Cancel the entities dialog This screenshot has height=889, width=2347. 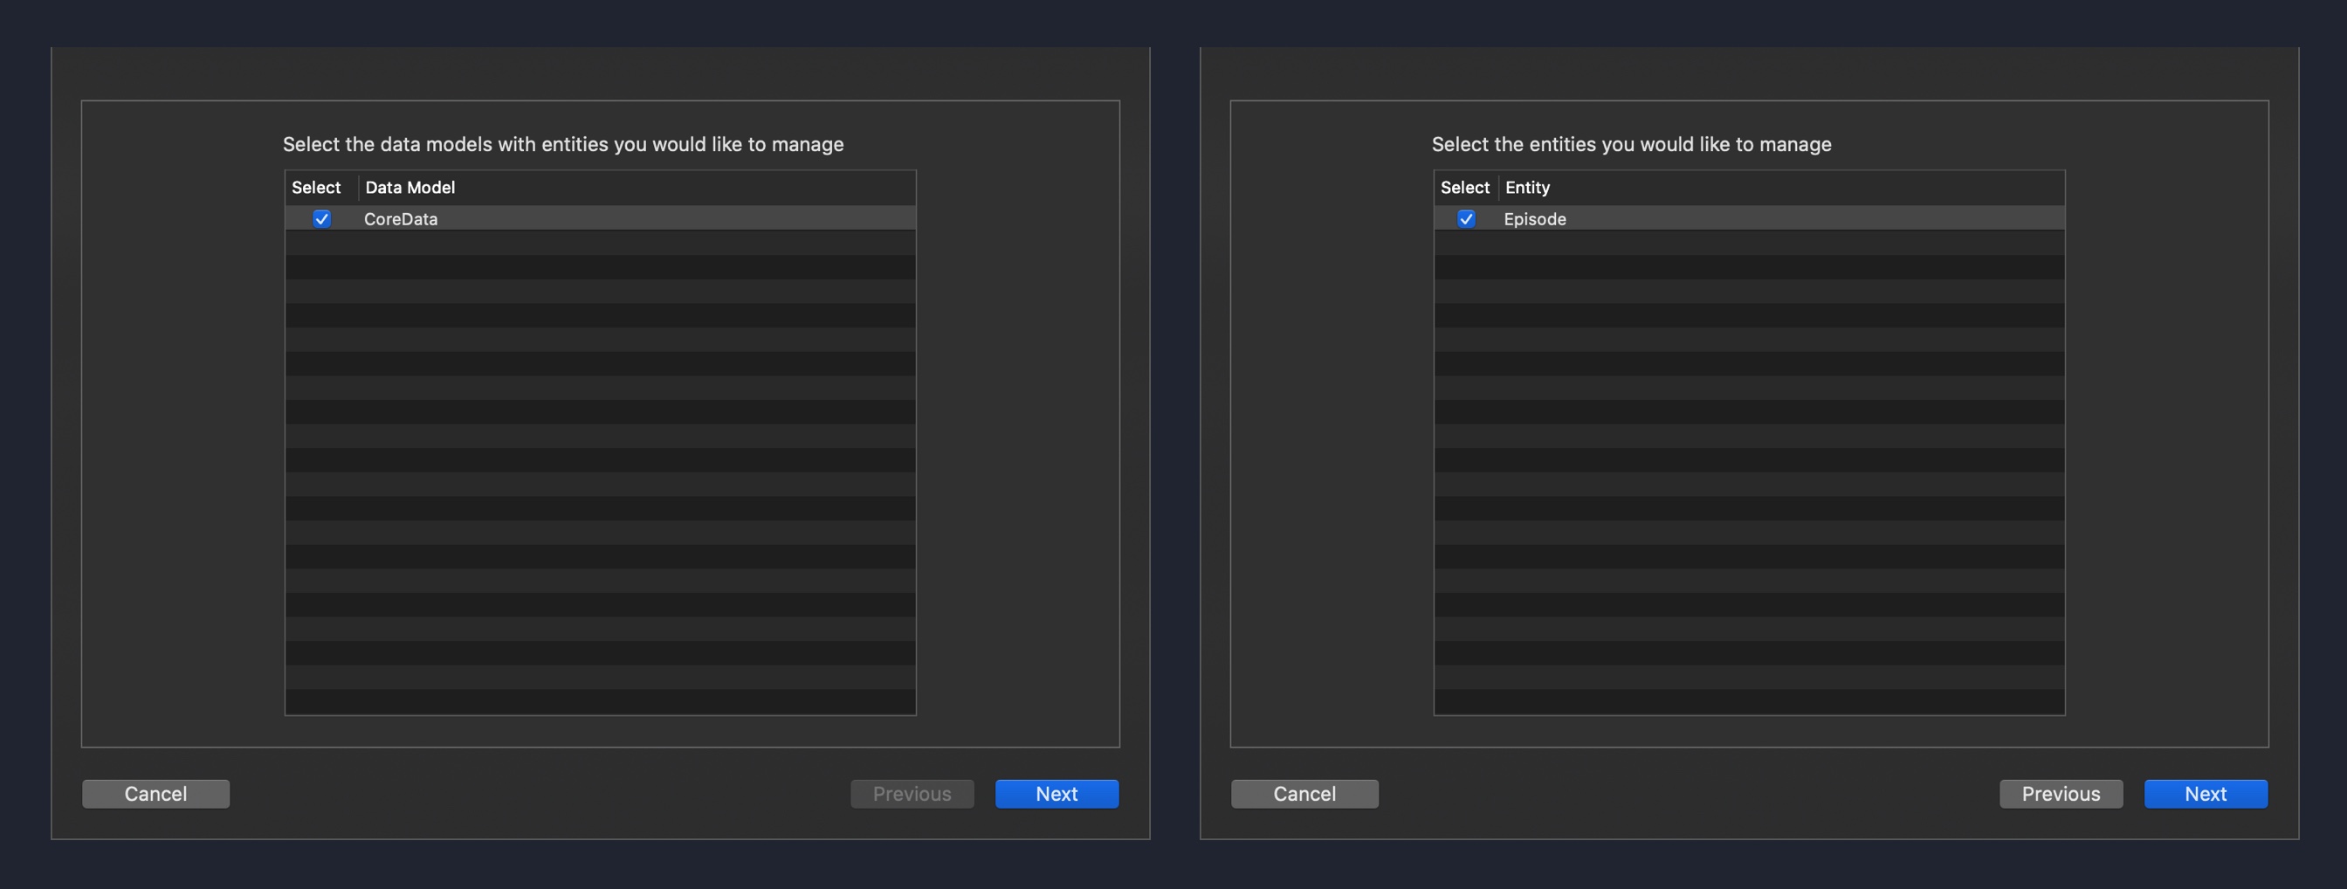pyautogui.click(x=1304, y=793)
